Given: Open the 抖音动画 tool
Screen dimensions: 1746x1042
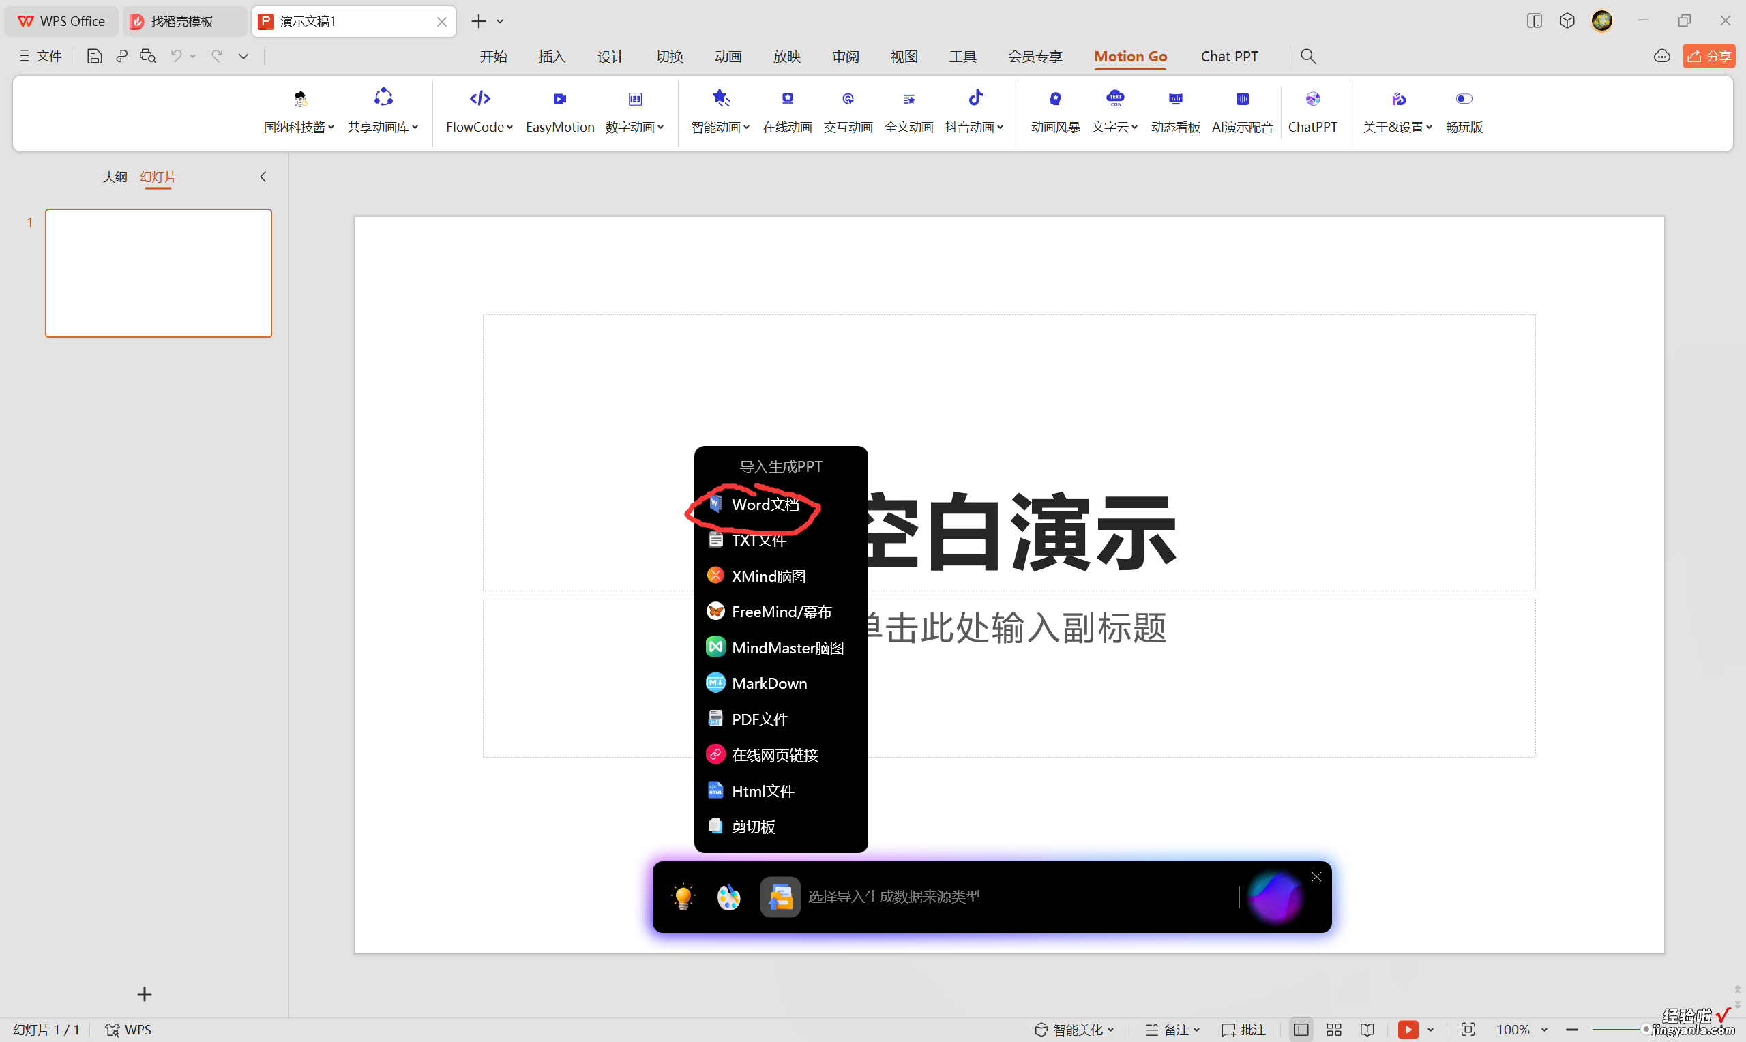Looking at the screenshot, I should coord(975,111).
